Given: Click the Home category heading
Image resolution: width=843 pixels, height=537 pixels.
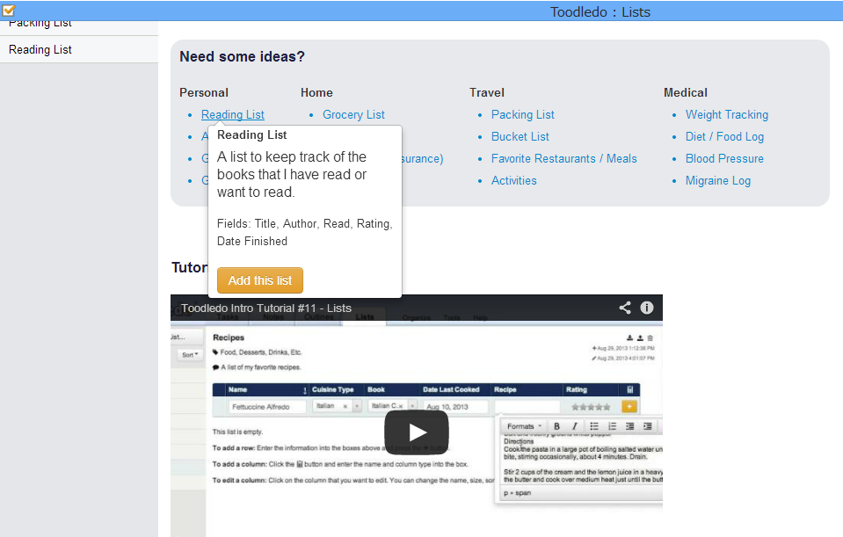Looking at the screenshot, I should coord(316,92).
